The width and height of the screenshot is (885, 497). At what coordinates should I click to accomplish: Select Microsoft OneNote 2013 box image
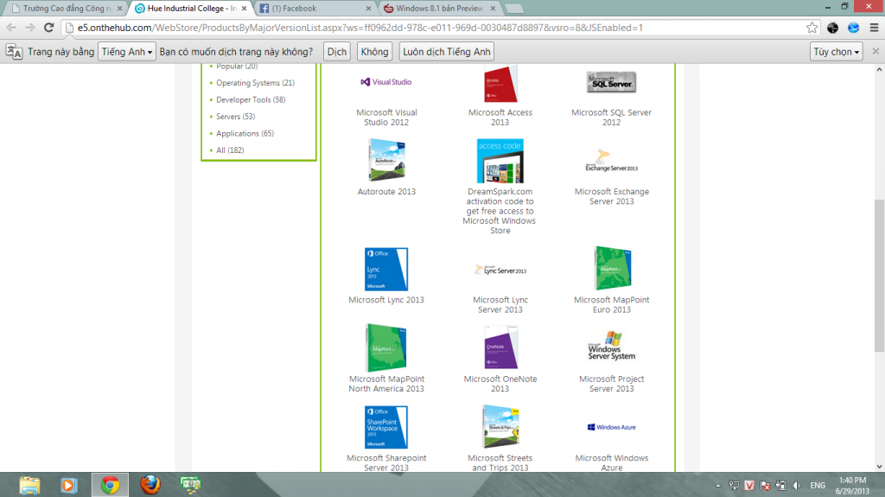tap(500, 347)
